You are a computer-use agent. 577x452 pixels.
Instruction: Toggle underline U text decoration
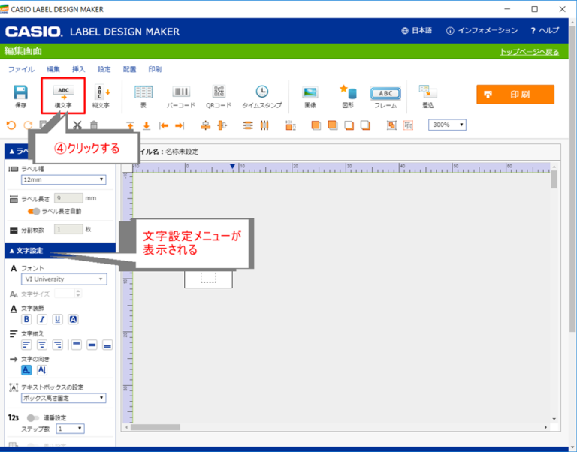57,319
